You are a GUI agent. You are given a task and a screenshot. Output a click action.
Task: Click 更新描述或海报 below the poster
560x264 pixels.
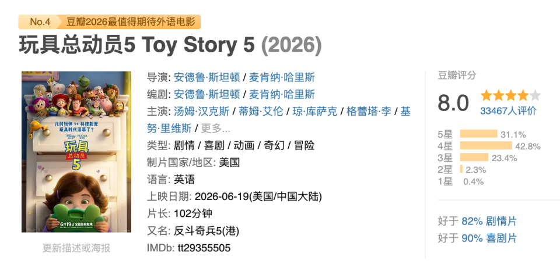[76, 248]
